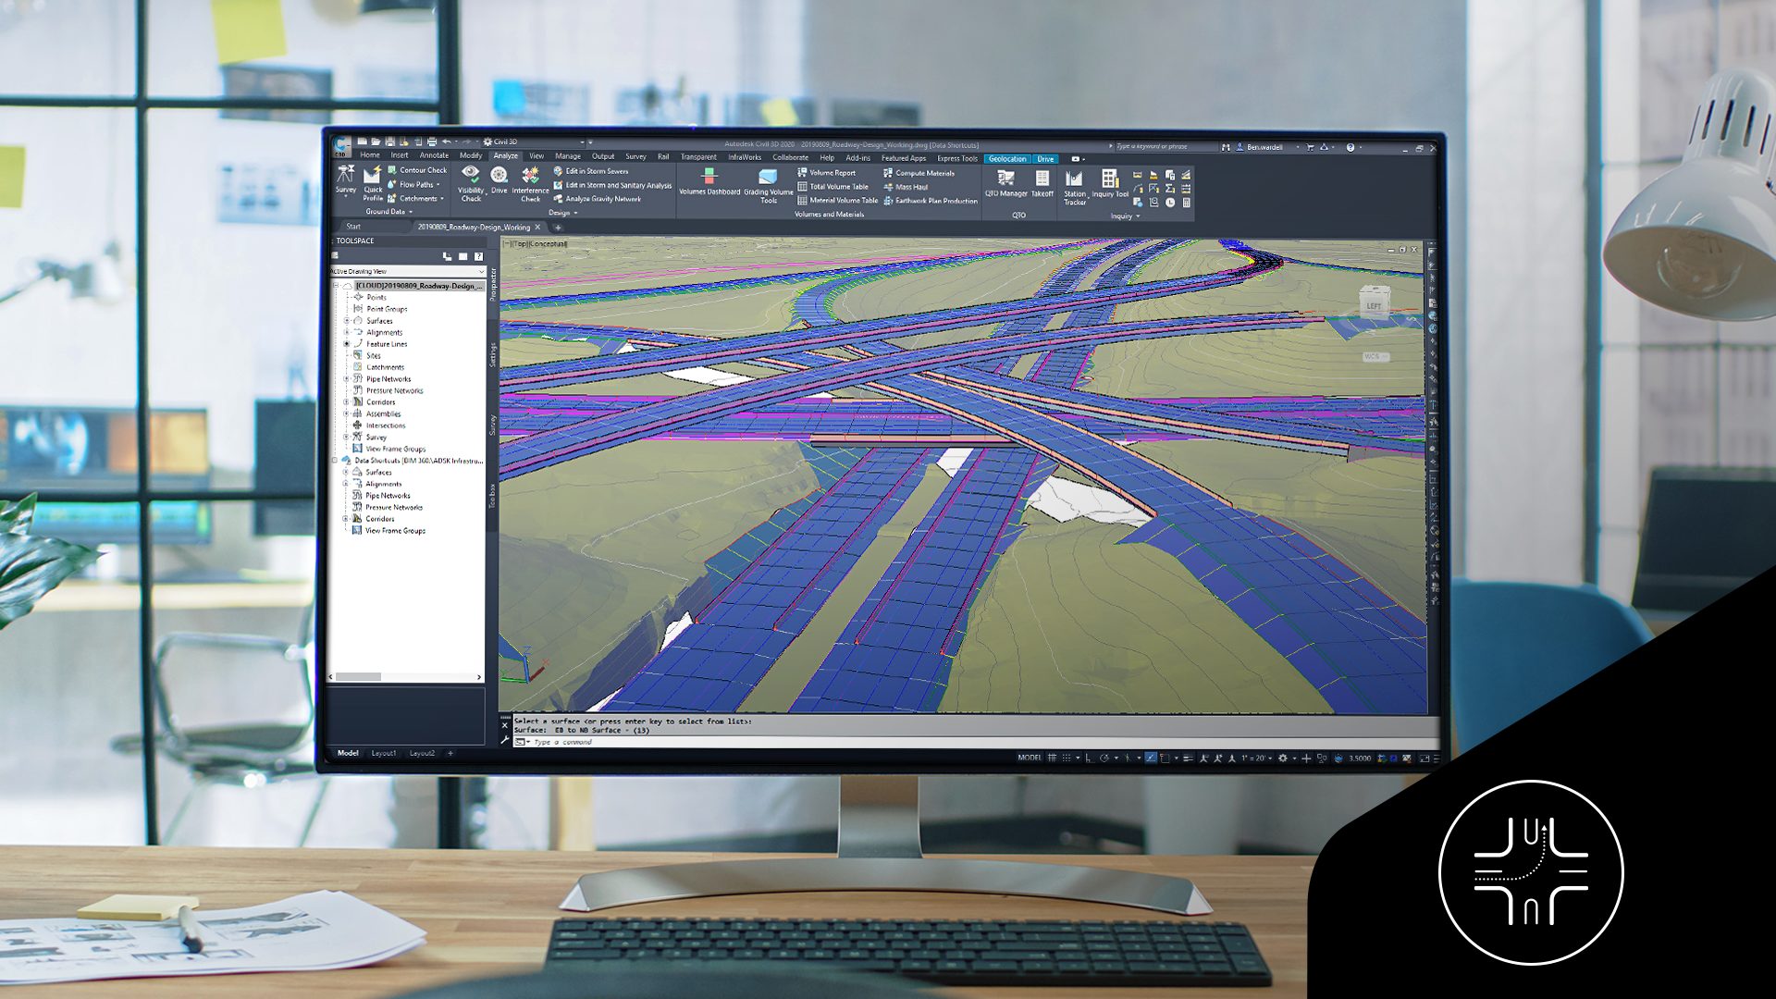This screenshot has height=999, width=1776.
Task: Expand the Corridors tree node
Action: pos(347,402)
